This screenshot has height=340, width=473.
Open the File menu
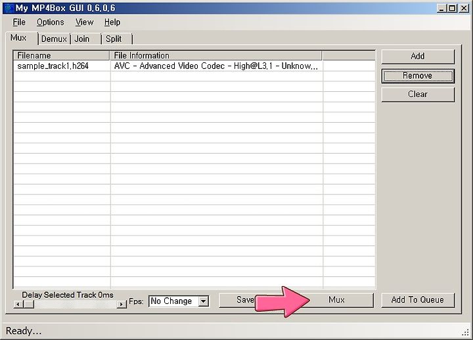19,22
